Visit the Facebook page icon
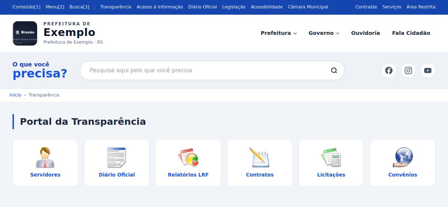The image size is (448, 207). click(x=389, y=70)
